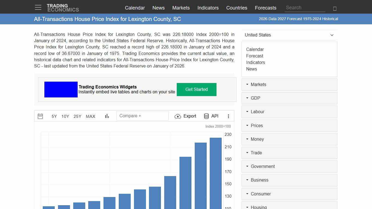Open the hamburger navigation menu
Image resolution: width=372 pixels, height=209 pixels.
(38, 7)
